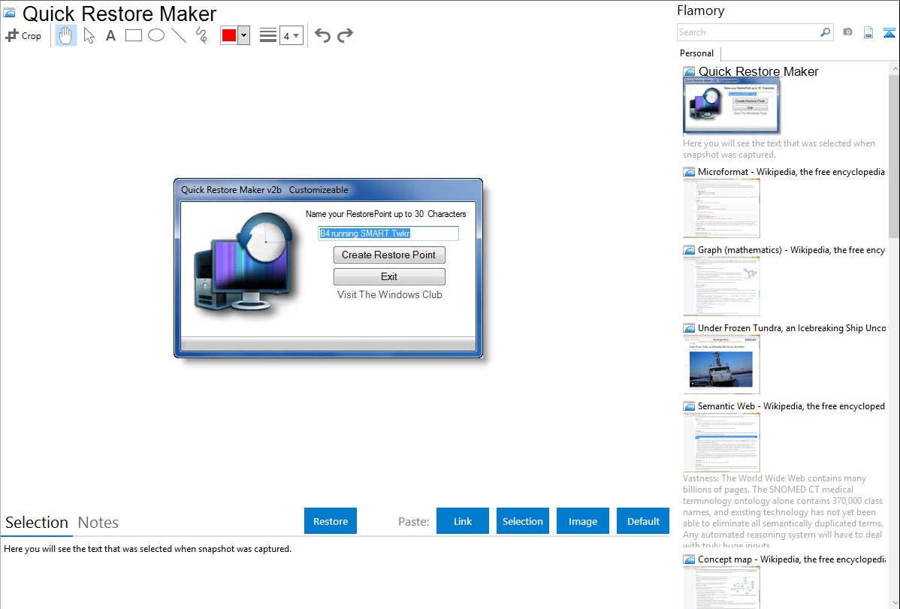900x609 pixels.
Task: Activate the hand pan tool
Action: [x=66, y=35]
